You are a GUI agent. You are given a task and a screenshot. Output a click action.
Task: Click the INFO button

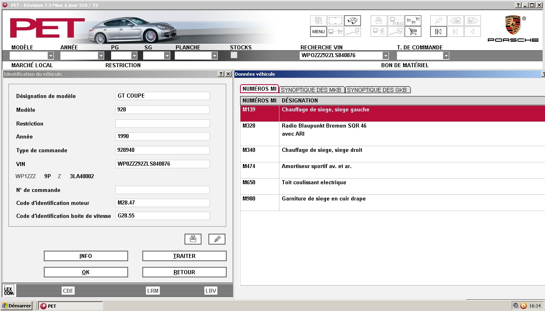point(86,256)
